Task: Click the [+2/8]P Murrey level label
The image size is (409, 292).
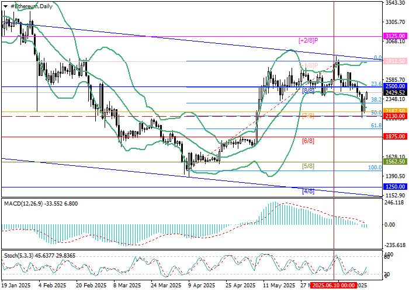Action: pyautogui.click(x=308, y=40)
